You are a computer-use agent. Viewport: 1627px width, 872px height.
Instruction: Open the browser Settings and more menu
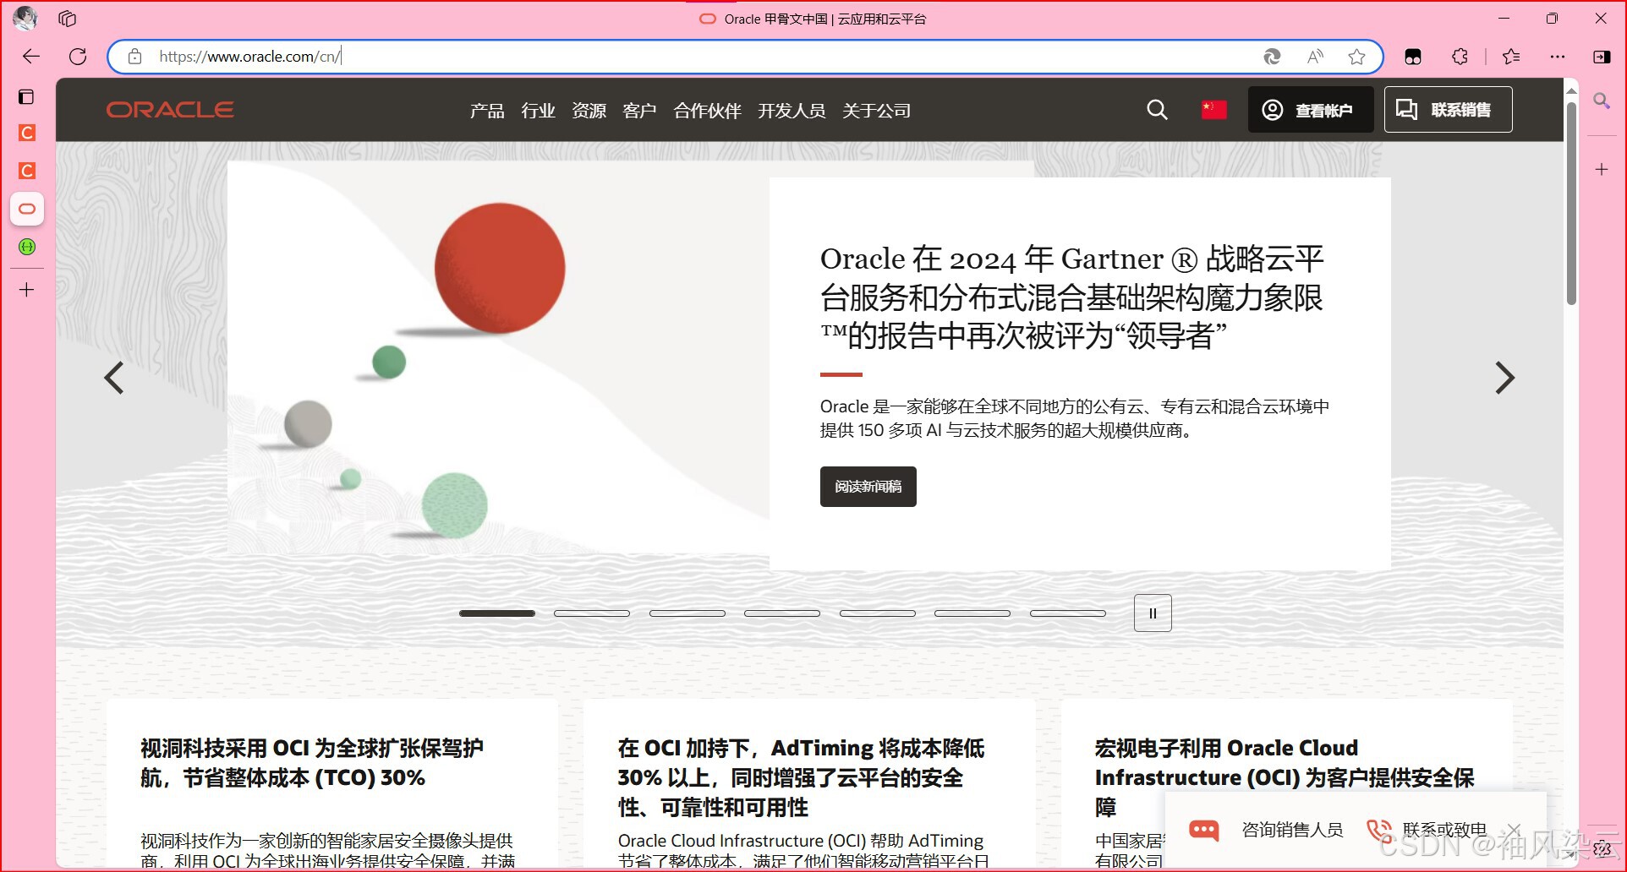pyautogui.click(x=1558, y=57)
